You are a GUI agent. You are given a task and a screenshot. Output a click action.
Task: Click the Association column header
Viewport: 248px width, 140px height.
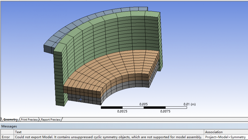tap(226, 132)
